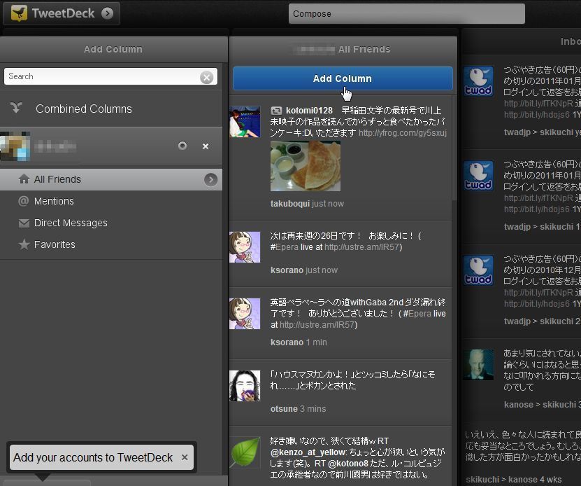Select All Friends column type
Image resolution: width=581 pixels, height=486 pixels.
tap(111, 180)
